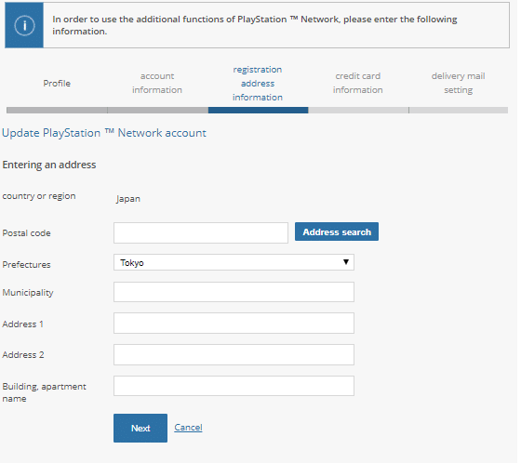Focus the Building, apartment name field
Viewport: 521px width, 463px height.
pyautogui.click(x=234, y=386)
